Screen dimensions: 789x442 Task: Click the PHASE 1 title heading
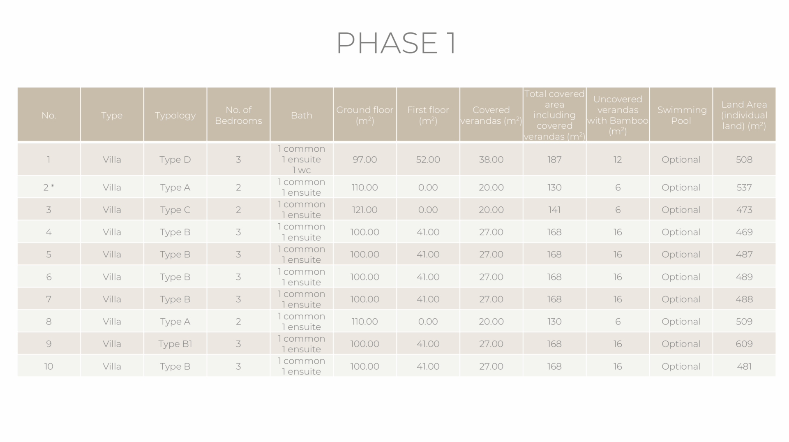tap(396, 43)
